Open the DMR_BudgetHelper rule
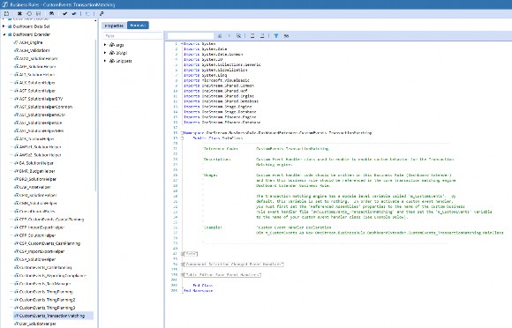 pyautogui.click(x=37, y=171)
